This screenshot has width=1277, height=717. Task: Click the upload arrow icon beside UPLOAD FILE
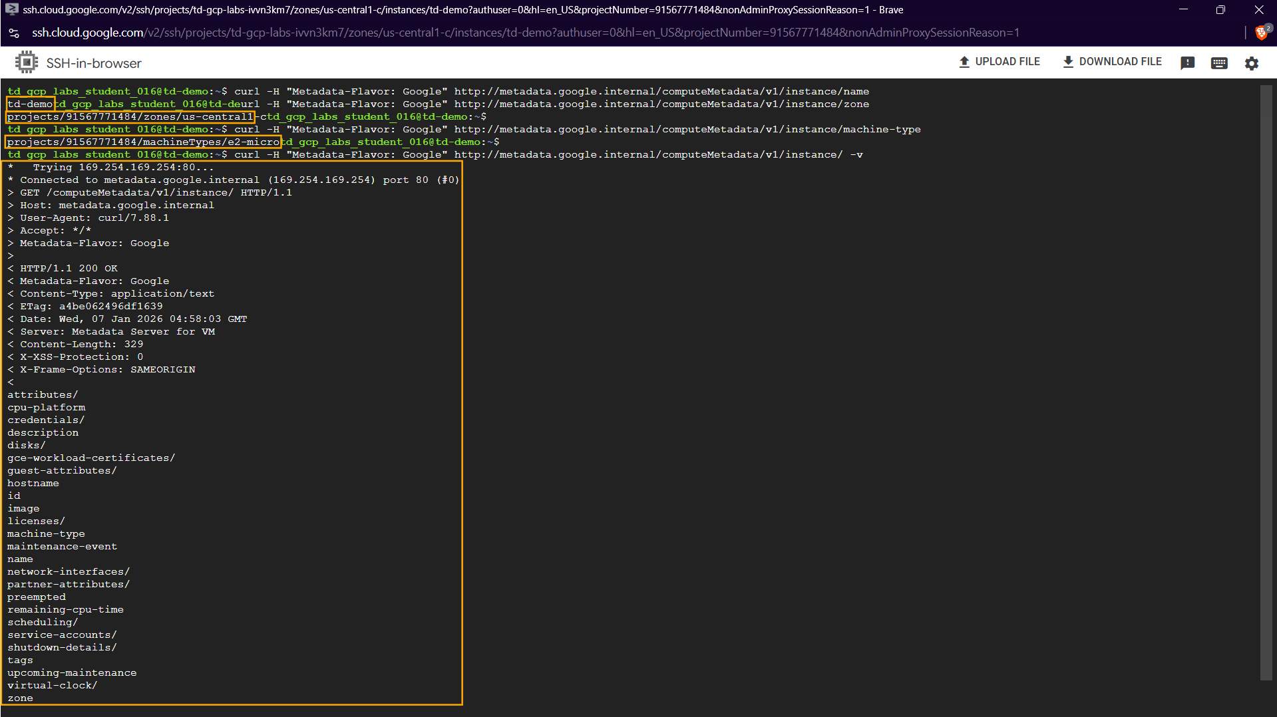click(964, 61)
